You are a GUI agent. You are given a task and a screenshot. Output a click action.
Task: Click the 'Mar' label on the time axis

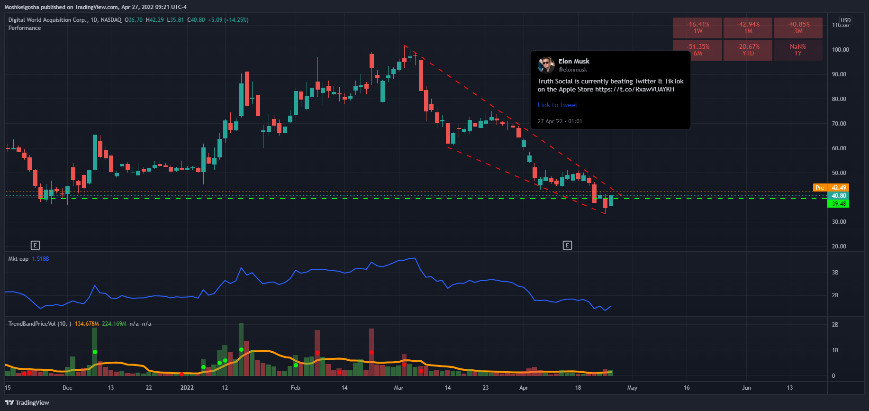coord(398,388)
